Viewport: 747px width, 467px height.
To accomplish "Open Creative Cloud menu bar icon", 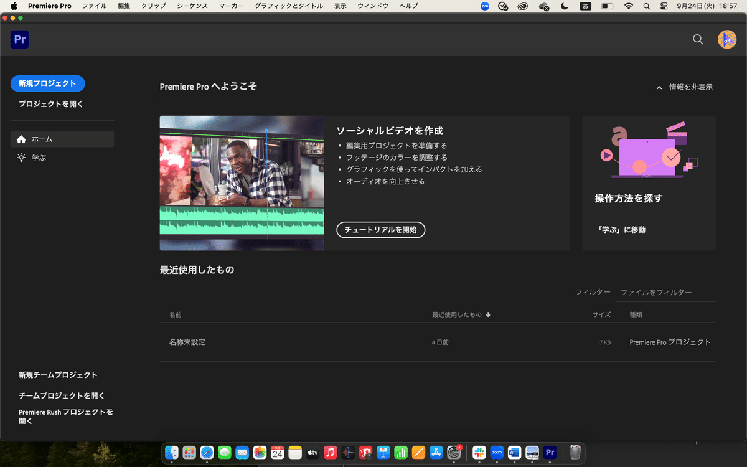I will tap(524, 6).
